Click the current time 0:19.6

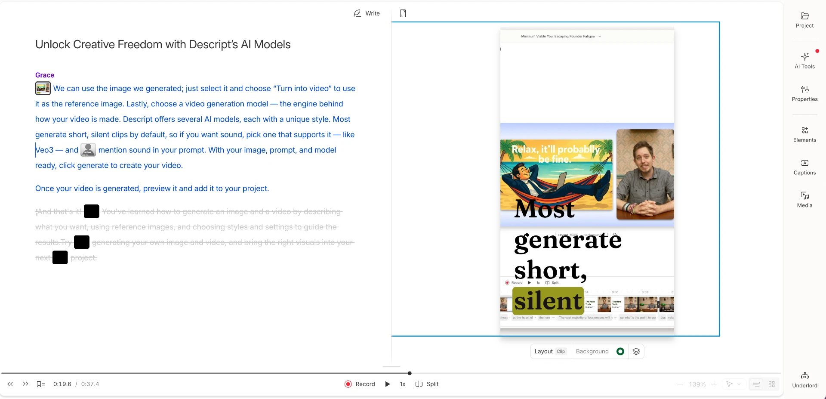(62, 384)
